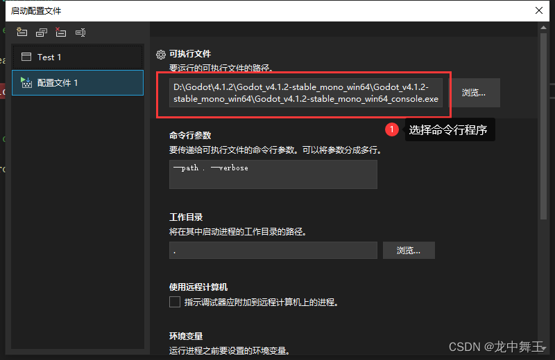555x360 pixels.
Task: Click the 工作目录 heading text
Action: point(186,217)
